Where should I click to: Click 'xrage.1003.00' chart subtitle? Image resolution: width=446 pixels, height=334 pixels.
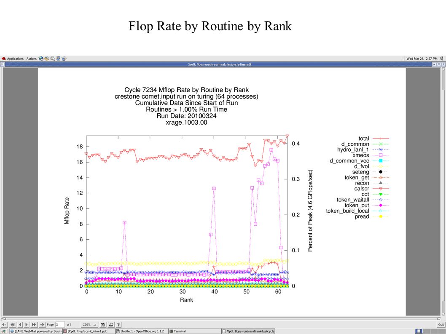(x=187, y=123)
